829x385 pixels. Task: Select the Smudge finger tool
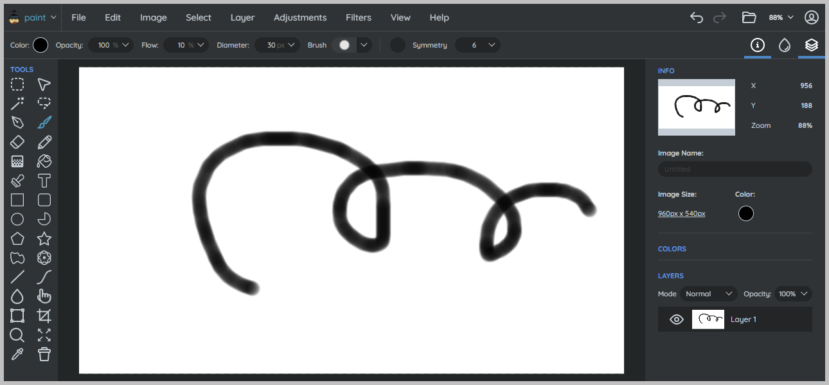tap(44, 296)
